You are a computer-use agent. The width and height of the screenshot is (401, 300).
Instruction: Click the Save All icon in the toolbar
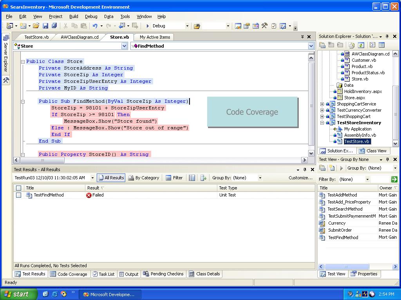pos(54,26)
